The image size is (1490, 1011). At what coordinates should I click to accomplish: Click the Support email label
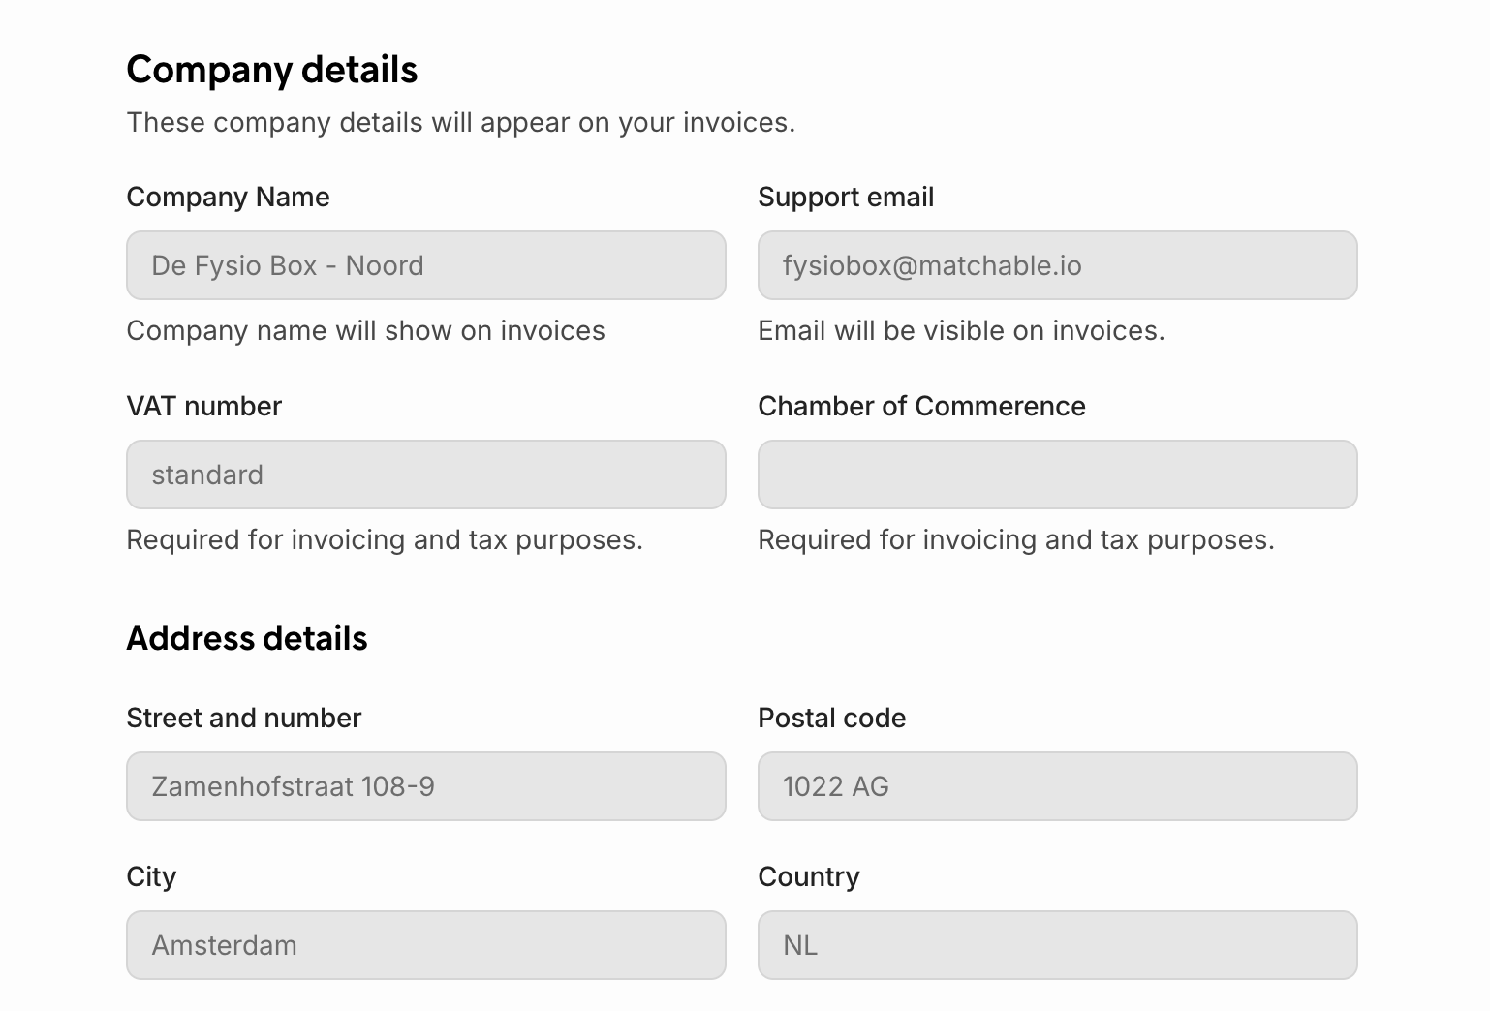tap(846, 197)
